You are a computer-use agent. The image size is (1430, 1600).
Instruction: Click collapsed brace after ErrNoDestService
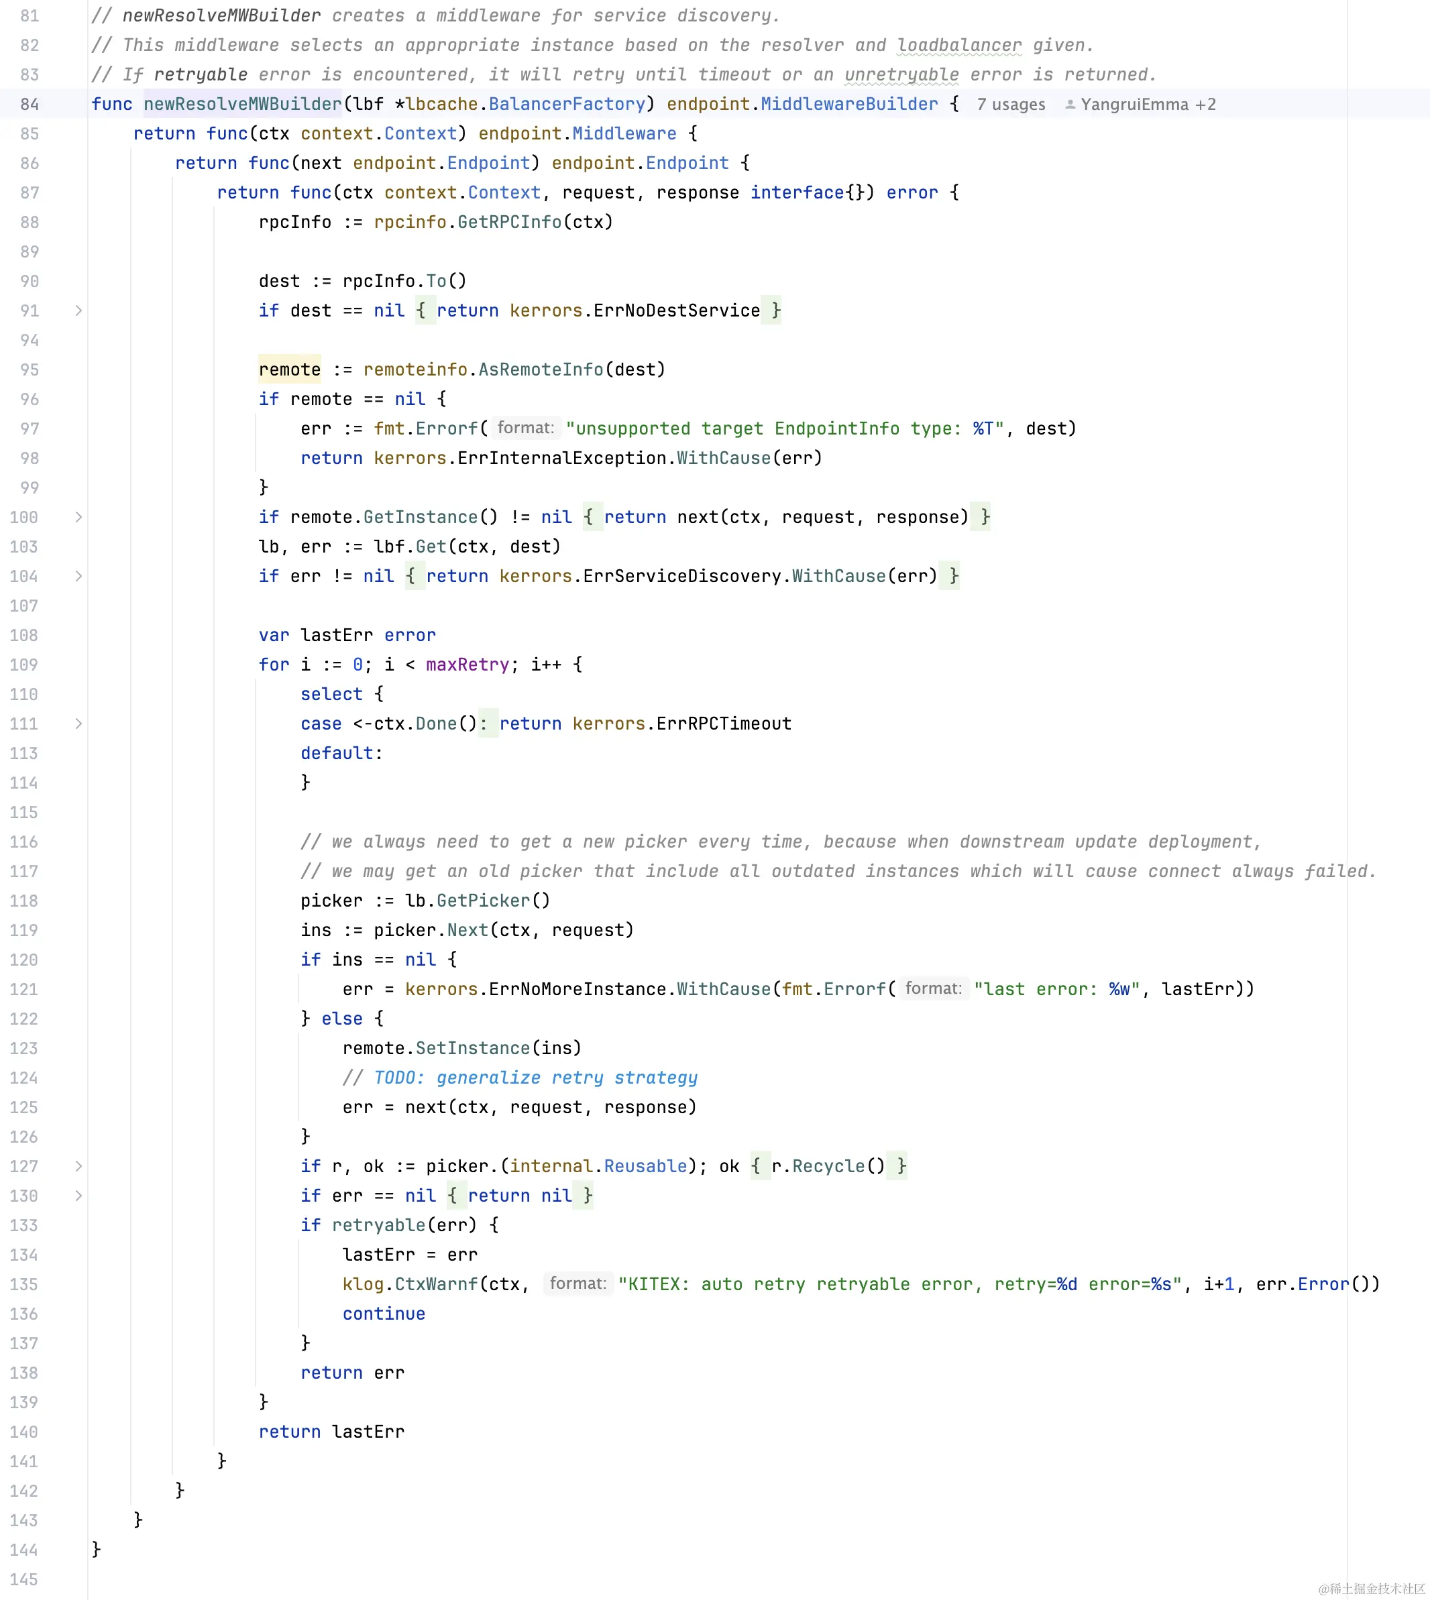coord(775,310)
